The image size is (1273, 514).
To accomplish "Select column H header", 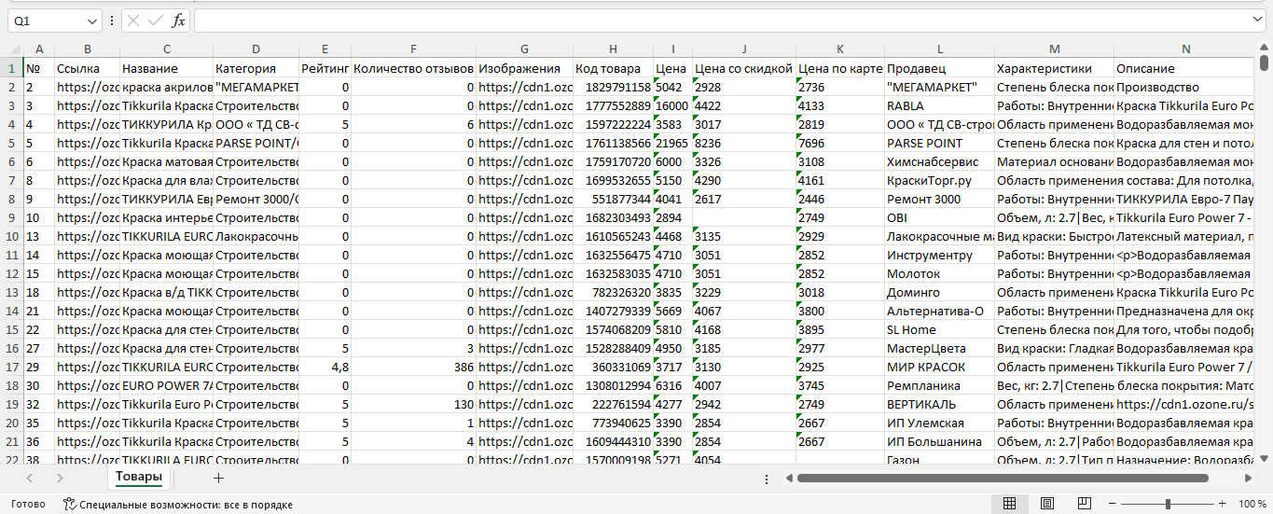I will [613, 49].
